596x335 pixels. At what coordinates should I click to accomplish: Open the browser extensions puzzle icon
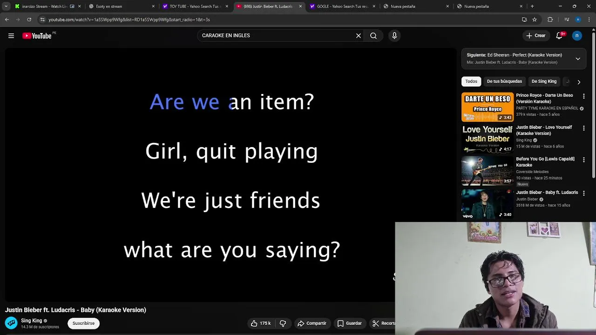click(550, 20)
